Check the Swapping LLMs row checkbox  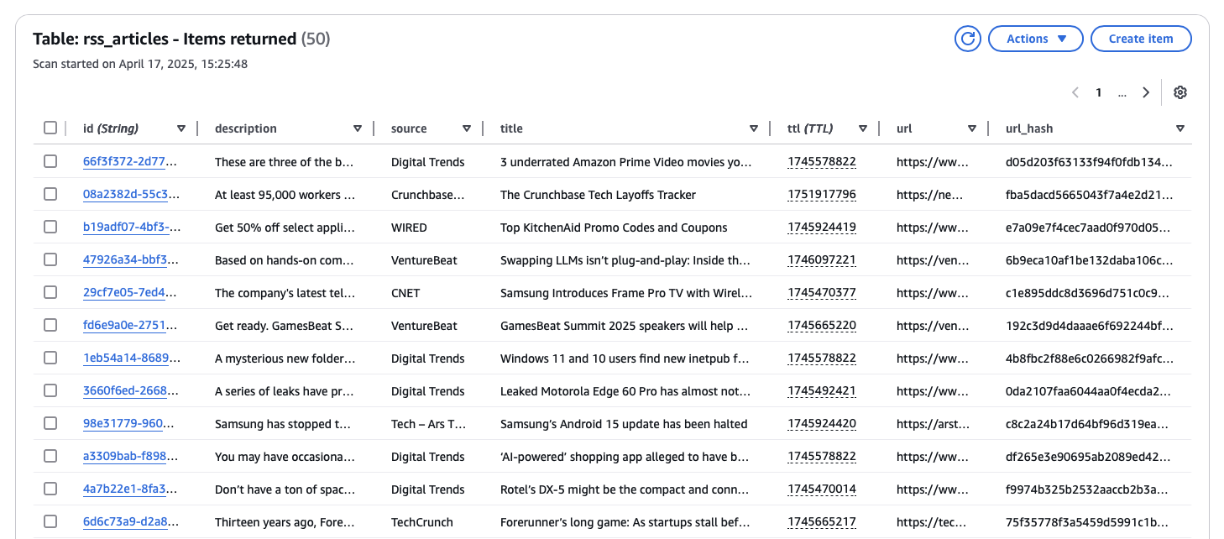coord(50,259)
